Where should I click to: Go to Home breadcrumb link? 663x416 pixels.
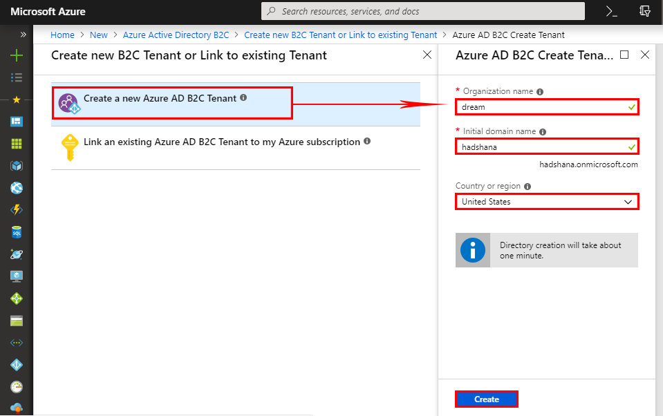(63, 35)
